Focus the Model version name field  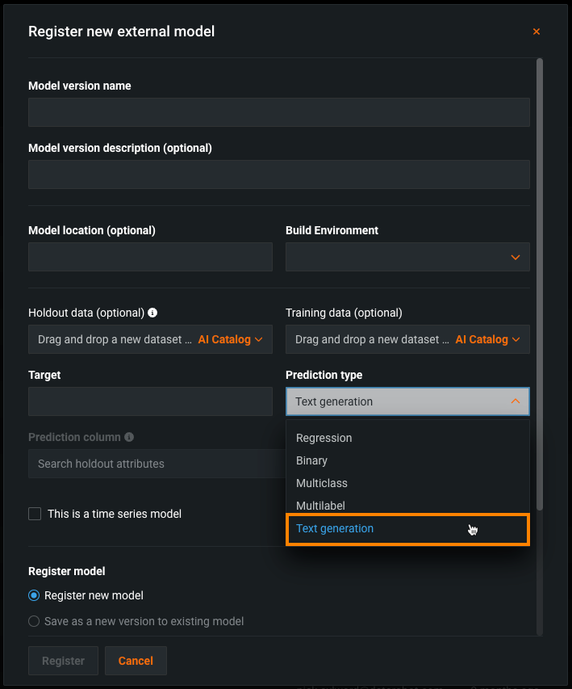point(278,112)
